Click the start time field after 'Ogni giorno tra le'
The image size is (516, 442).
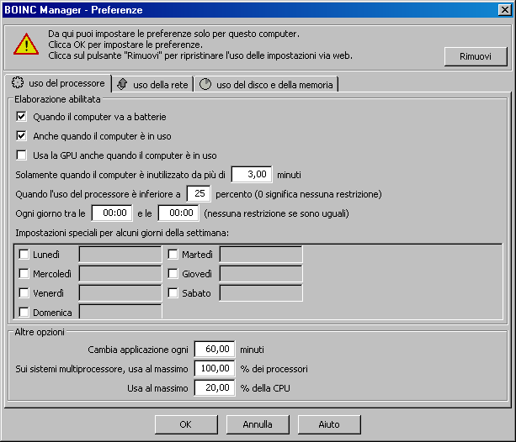point(112,213)
